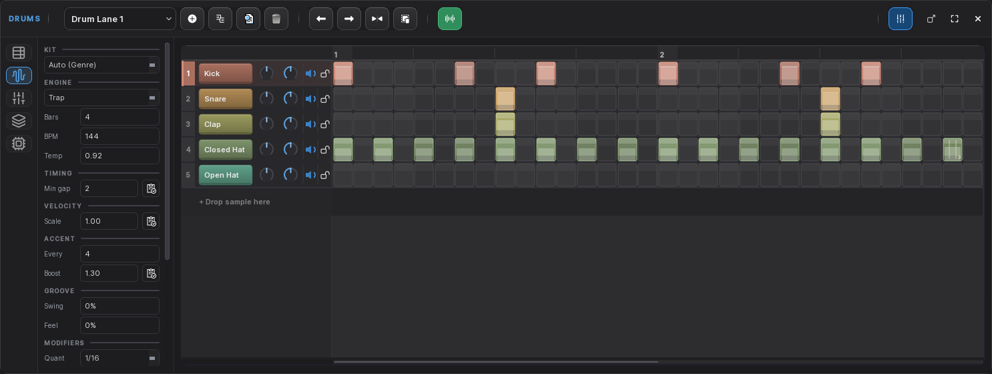Toggle the lock on the Snare row

(325, 99)
